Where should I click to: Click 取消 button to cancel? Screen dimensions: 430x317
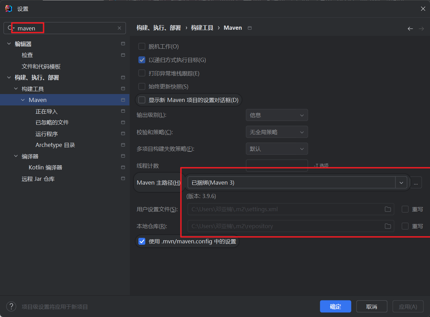coord(372,307)
